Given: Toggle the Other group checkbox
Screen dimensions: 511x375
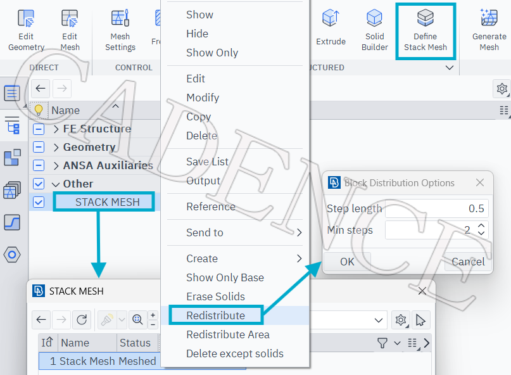Looking at the screenshot, I should point(39,184).
